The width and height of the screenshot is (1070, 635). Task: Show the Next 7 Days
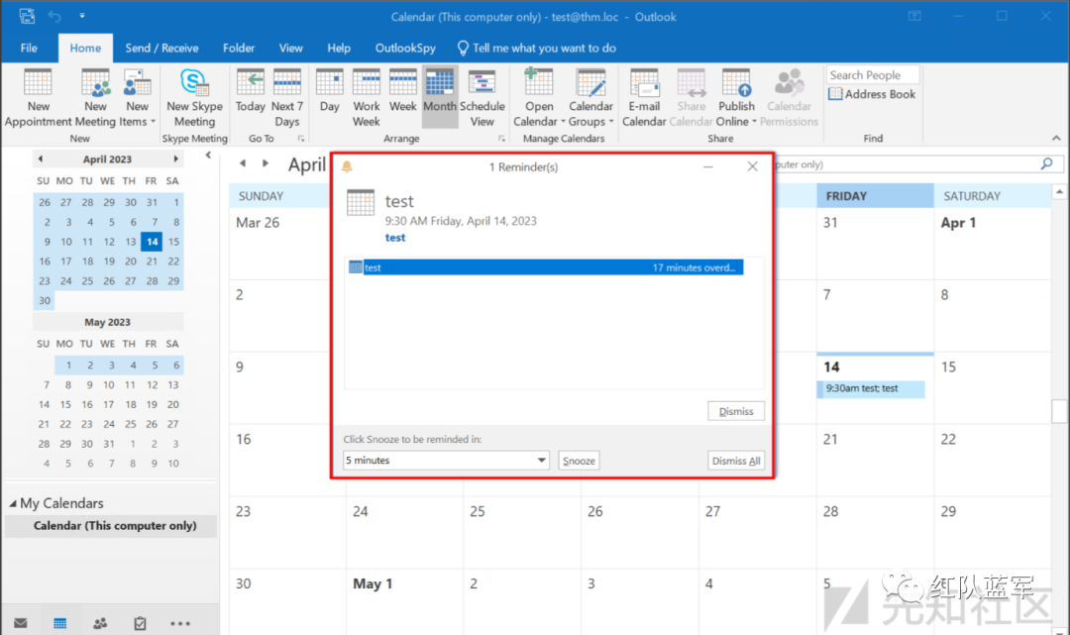[x=286, y=98]
